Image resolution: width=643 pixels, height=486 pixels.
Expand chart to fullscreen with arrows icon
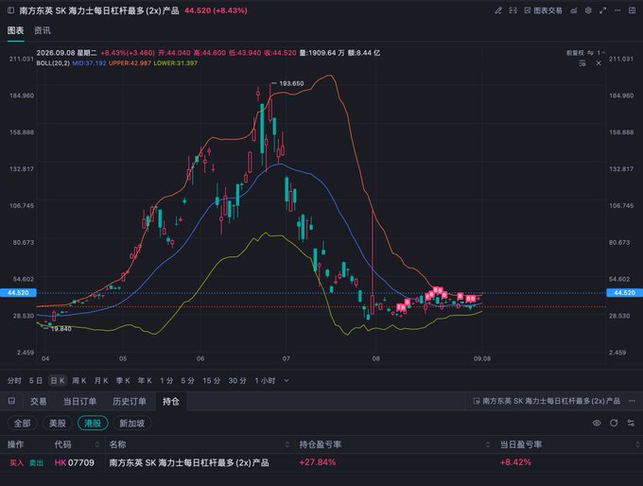[x=603, y=10]
